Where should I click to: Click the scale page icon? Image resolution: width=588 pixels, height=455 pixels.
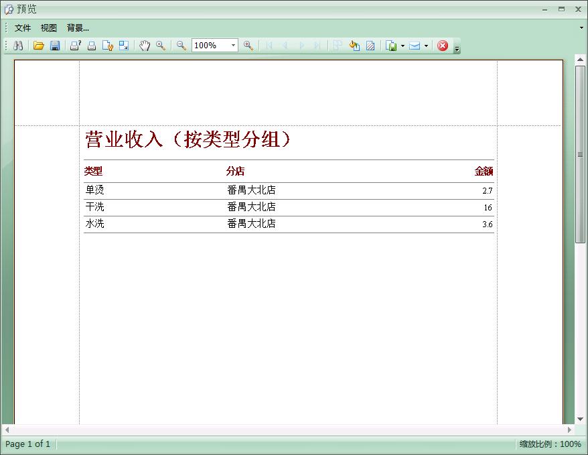coord(124,46)
